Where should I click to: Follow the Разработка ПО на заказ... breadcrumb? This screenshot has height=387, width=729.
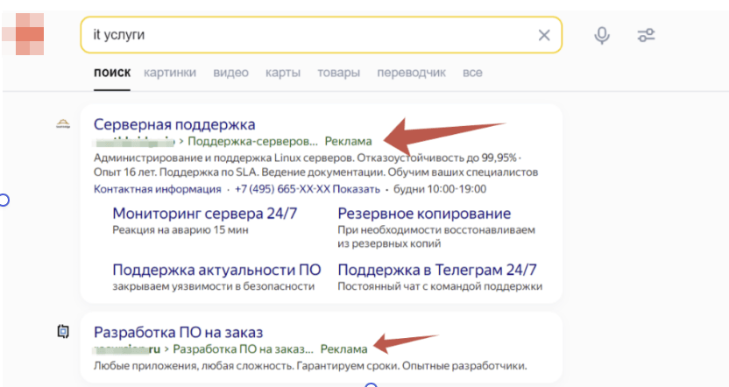(x=244, y=348)
